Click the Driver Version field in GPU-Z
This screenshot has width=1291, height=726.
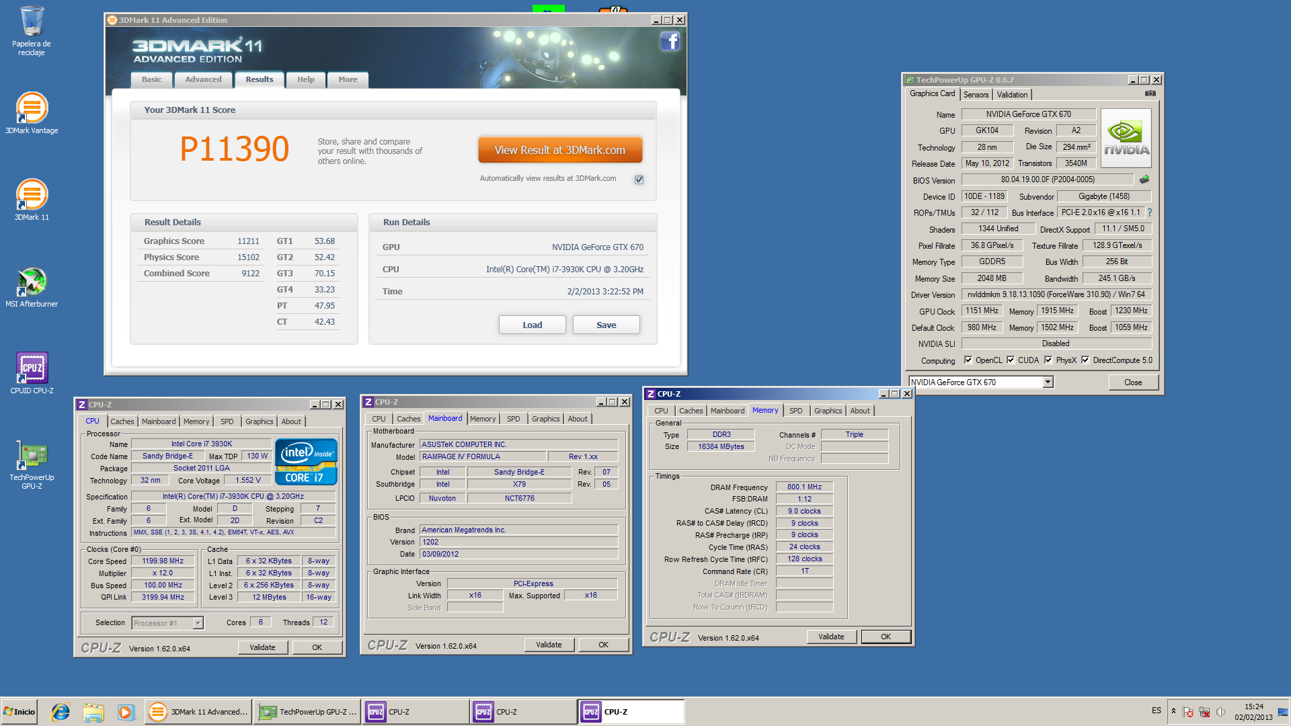[x=1056, y=294]
